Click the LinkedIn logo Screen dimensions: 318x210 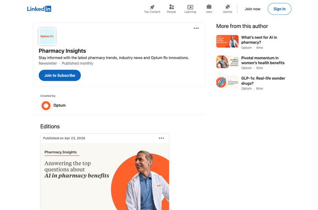pyautogui.click(x=39, y=9)
